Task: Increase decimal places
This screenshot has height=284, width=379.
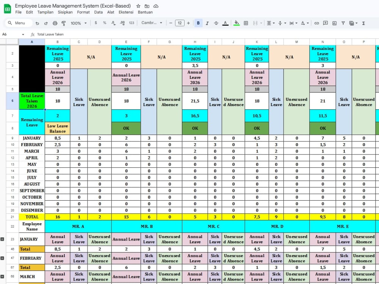Action: 122,23
